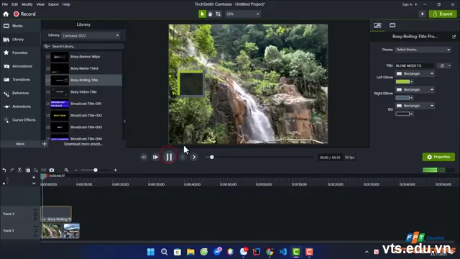Viewport: 460px width, 259px height.
Task: Open the File menu
Action: (x=5, y=4)
